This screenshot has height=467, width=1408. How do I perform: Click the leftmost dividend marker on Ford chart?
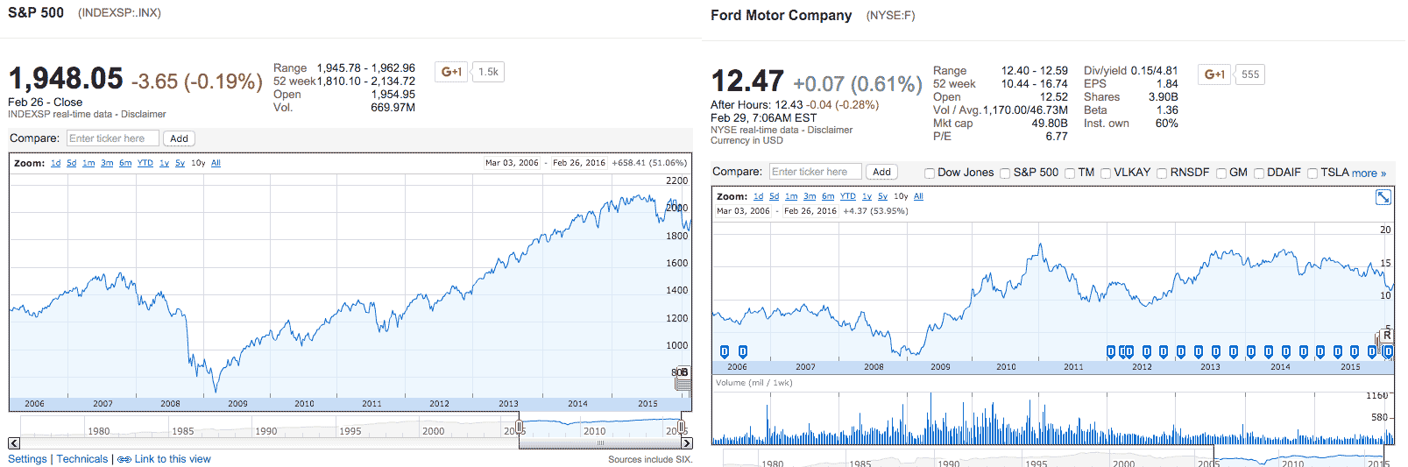[724, 351]
